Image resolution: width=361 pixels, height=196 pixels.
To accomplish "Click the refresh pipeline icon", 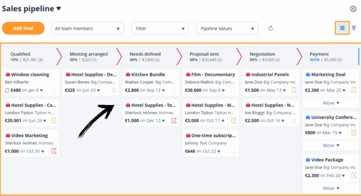I will (x=271, y=29).
